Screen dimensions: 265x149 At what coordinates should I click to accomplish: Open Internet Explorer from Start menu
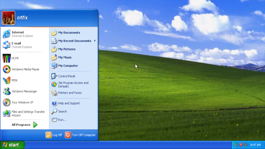tap(22, 34)
